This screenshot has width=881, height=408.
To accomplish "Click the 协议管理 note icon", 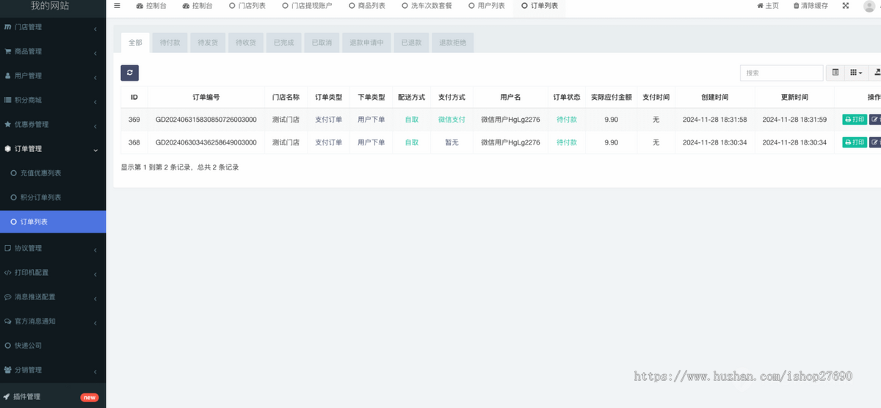I will (x=7, y=248).
